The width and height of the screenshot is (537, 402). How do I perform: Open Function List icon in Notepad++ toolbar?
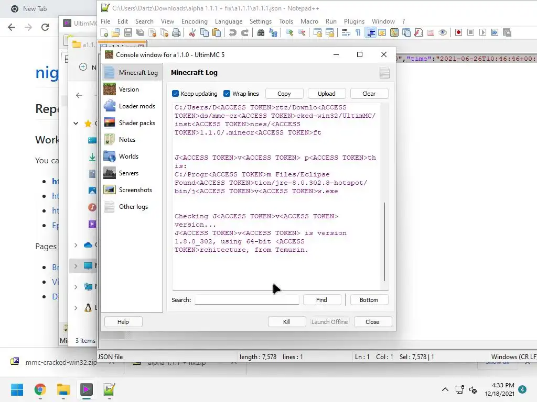[418, 32]
